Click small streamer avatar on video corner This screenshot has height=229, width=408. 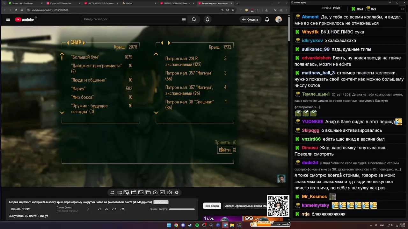[281, 178]
